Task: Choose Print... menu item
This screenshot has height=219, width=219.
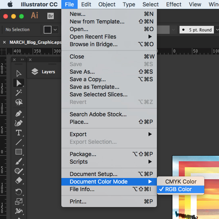Action: click(109, 201)
